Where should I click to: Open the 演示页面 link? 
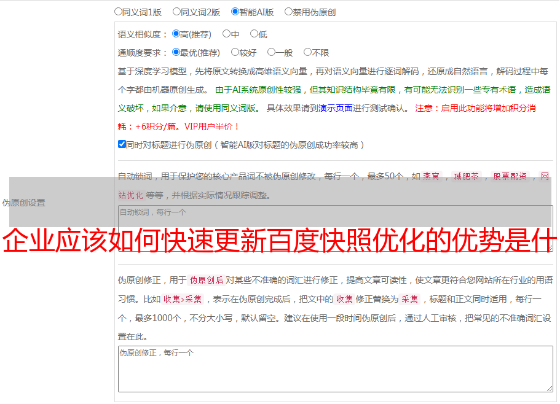[x=335, y=108]
